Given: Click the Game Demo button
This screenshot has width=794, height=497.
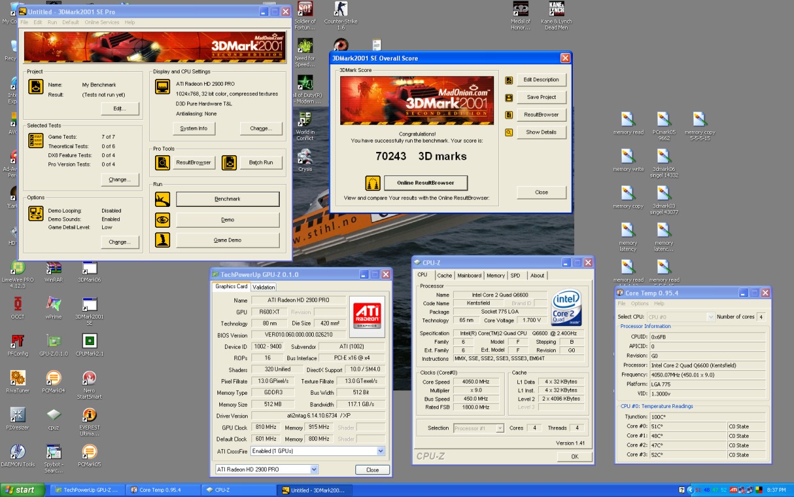Looking at the screenshot, I should [x=227, y=240].
